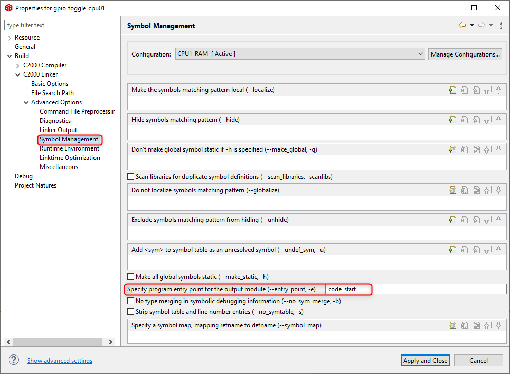Click Move Down icon in --unhide list

click(x=499, y=220)
